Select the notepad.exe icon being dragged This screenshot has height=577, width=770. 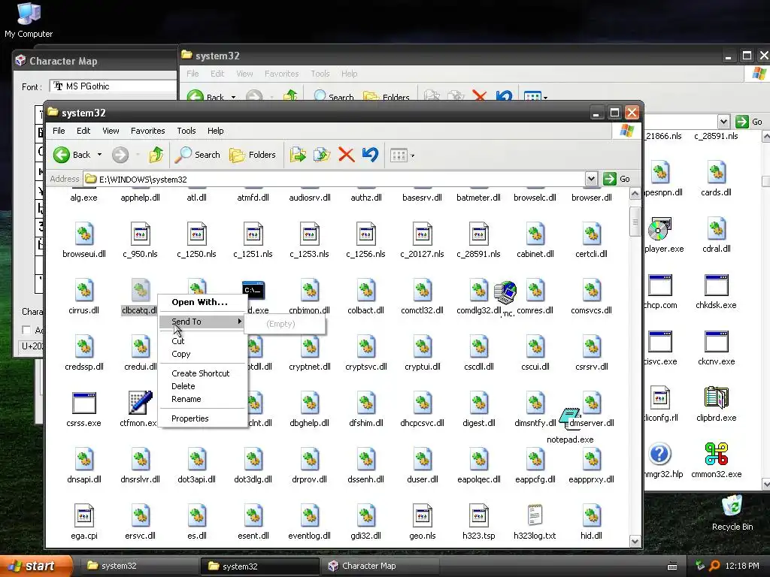(570, 419)
